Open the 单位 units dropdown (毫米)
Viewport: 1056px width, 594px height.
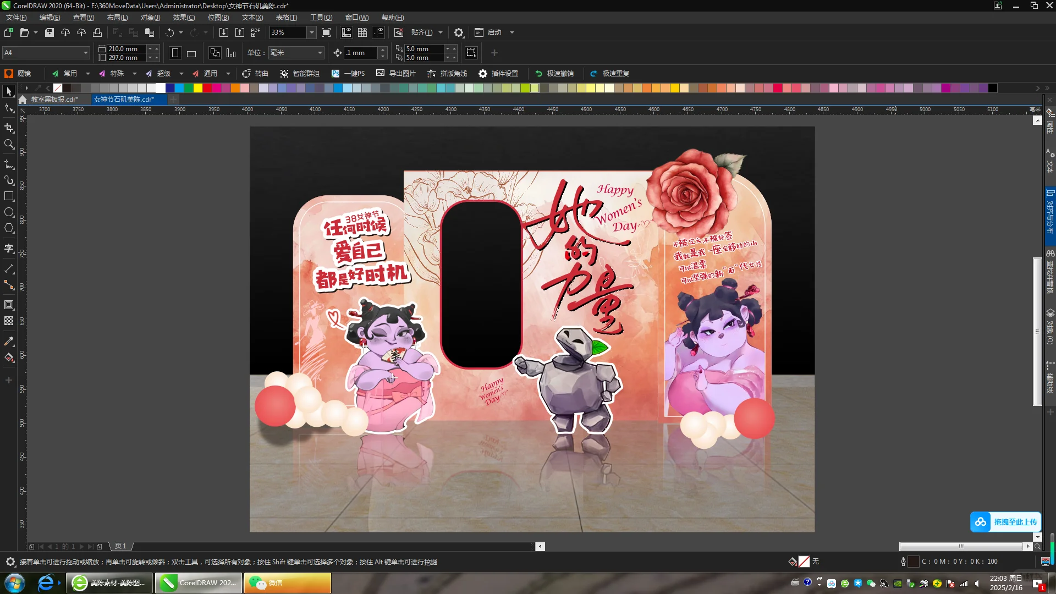click(320, 53)
